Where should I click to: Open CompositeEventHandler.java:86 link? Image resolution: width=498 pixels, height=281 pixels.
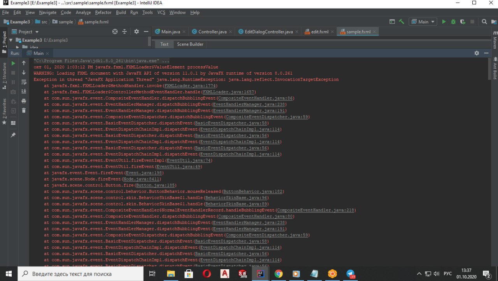256,98
